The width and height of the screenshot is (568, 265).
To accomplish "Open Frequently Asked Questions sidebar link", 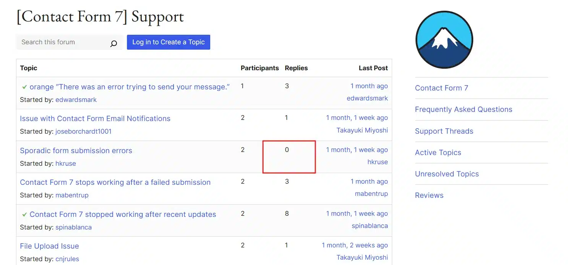I will pos(464,109).
